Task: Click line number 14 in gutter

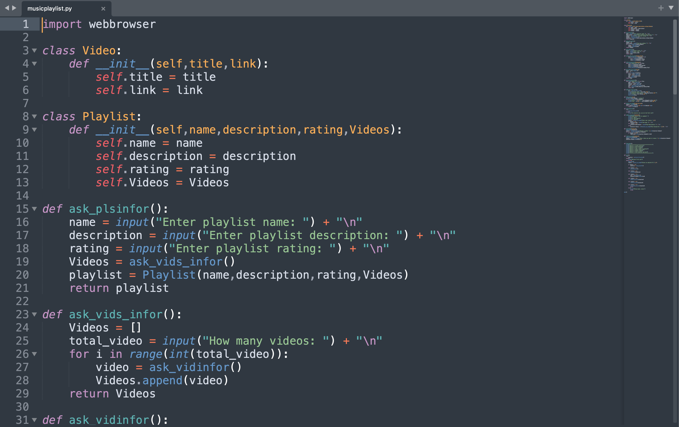Action: [22, 196]
